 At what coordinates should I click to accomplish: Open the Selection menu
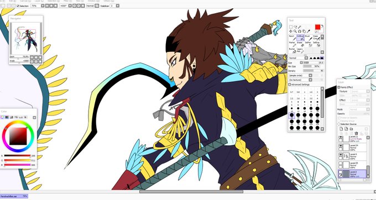[54, 1]
